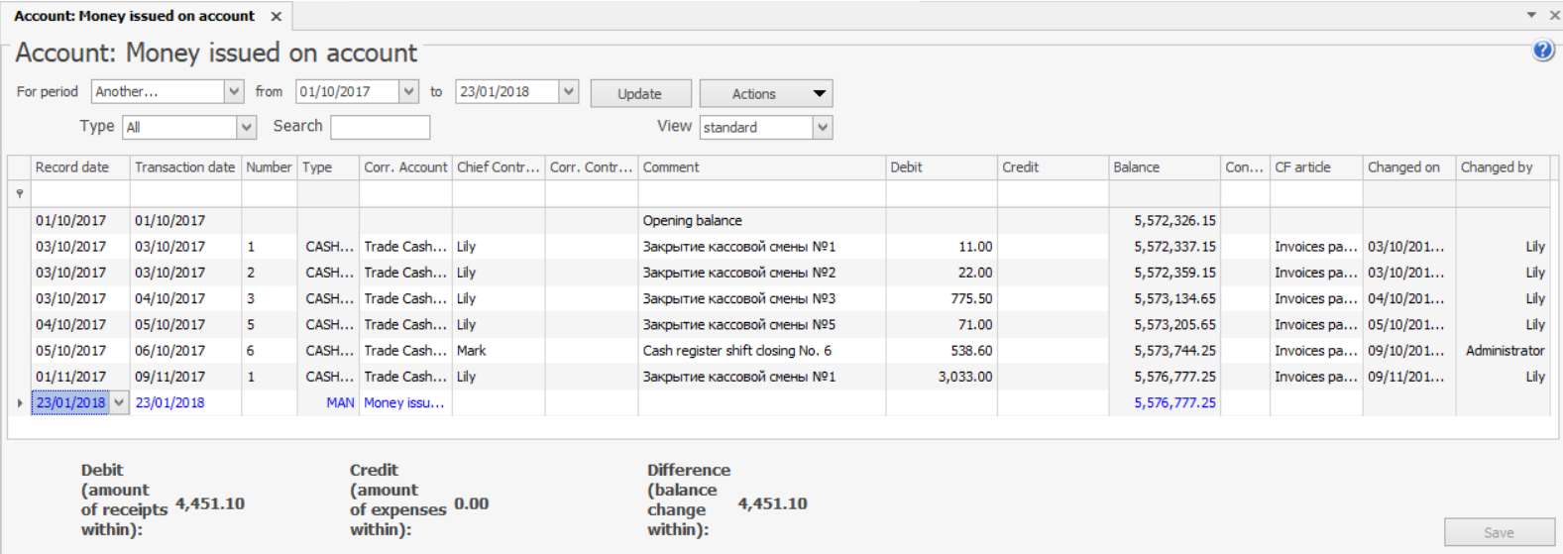The height and width of the screenshot is (554, 1563).
Task: Open record date dropdown in the 23/01/2018 row
Action: (119, 403)
